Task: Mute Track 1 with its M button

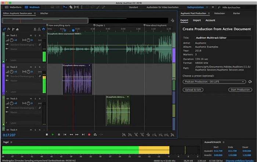Action: coord(31,35)
